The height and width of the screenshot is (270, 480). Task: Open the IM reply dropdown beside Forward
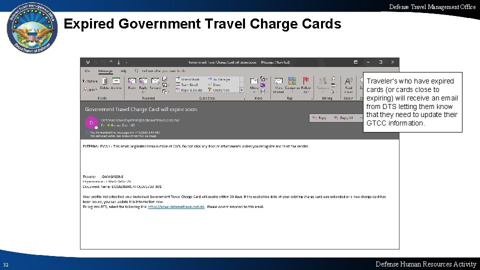(165, 85)
